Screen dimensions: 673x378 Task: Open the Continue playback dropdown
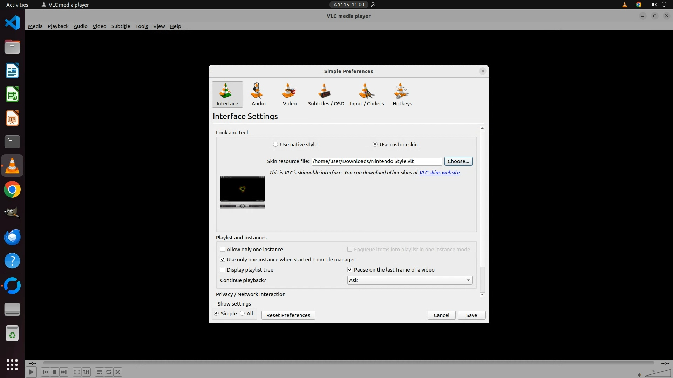(x=409, y=280)
